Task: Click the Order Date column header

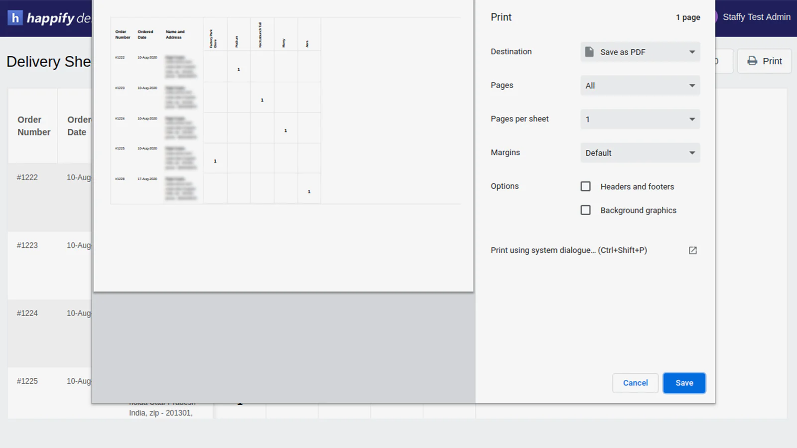Action: [79, 126]
